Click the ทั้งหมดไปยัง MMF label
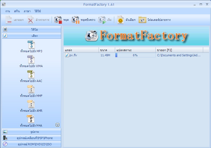The width and height of the screenshot is (211, 148). tap(31, 96)
